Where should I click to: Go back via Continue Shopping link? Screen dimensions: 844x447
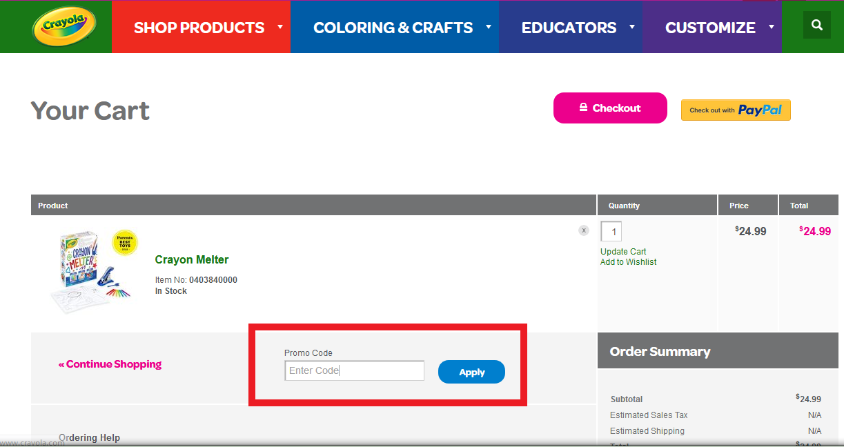tap(110, 364)
